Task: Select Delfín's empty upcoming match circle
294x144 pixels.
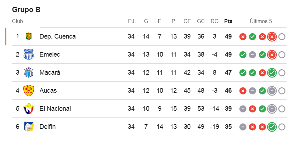Action: coord(282,127)
